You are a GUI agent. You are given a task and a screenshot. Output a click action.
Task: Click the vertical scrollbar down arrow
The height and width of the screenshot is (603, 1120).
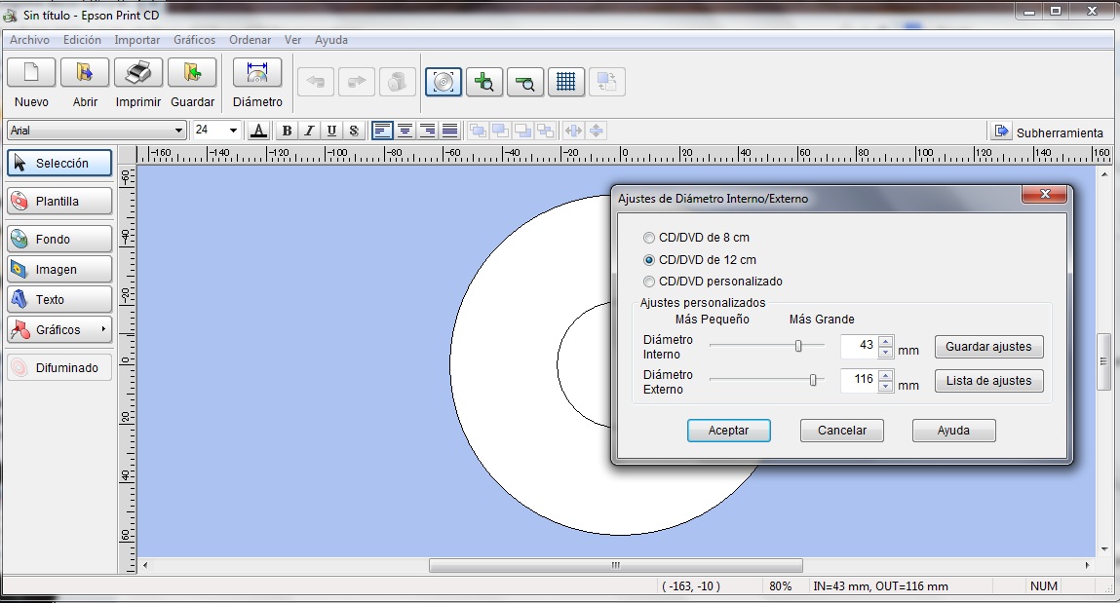(1104, 549)
